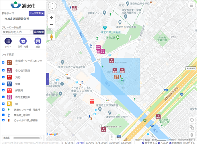Click the minus button after 1/60000
Image resolution: width=197 pixels, height=145 pixels.
click(x=133, y=143)
